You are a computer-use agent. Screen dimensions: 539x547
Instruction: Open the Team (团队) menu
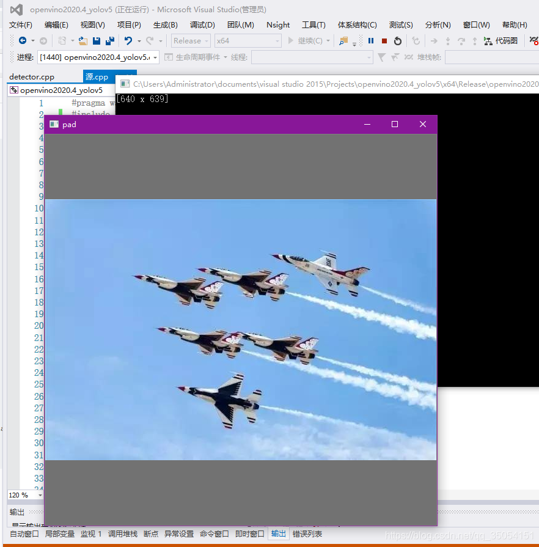[x=240, y=25]
